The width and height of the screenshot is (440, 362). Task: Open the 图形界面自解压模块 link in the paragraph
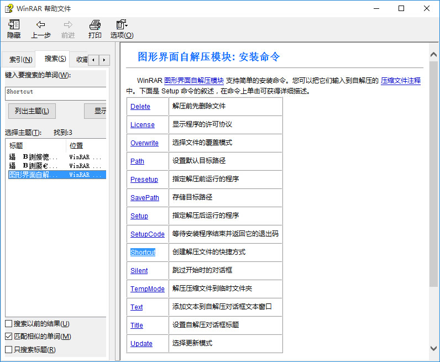click(x=194, y=81)
